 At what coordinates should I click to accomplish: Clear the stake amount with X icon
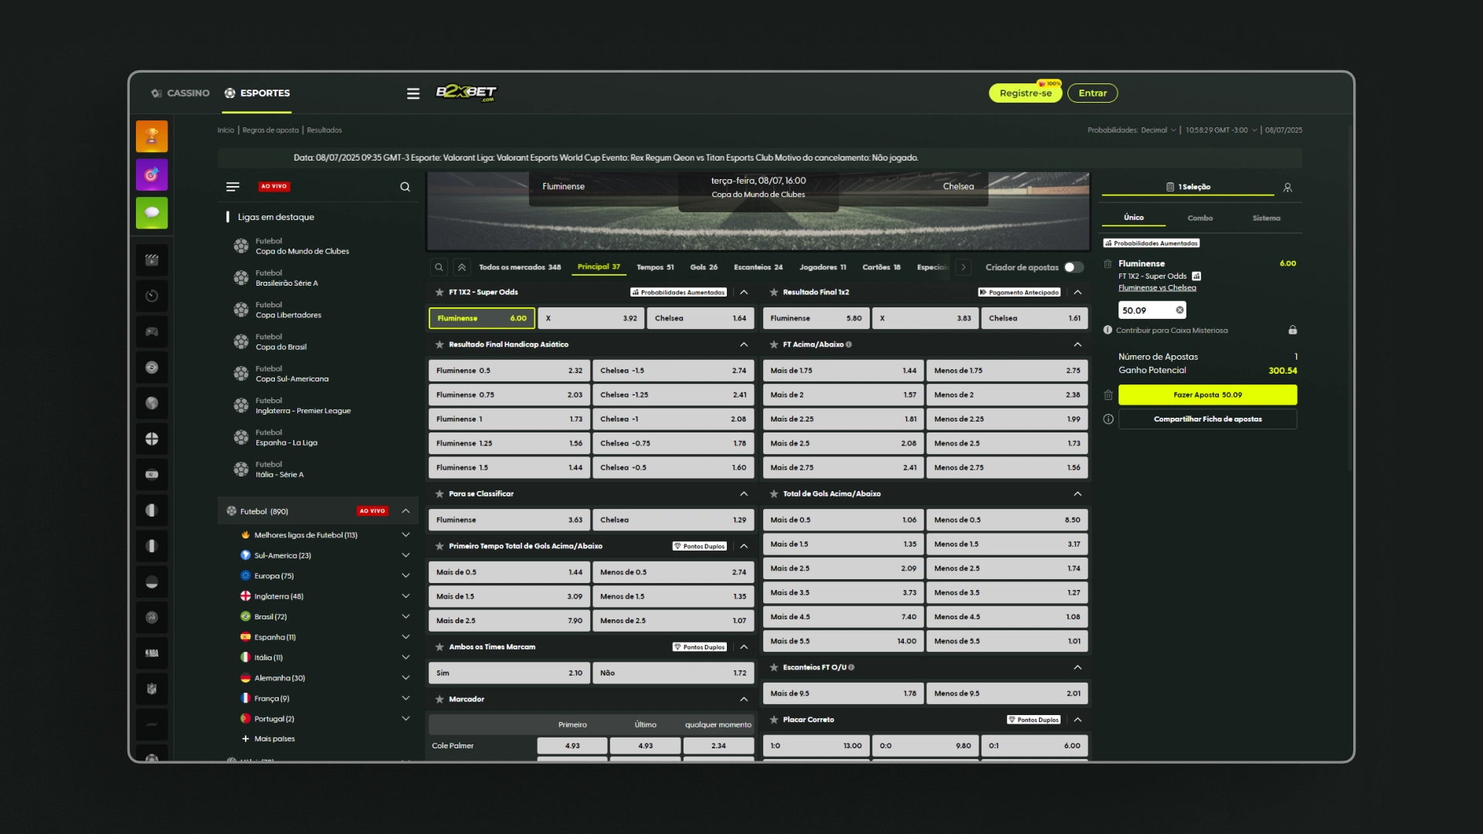click(1179, 310)
